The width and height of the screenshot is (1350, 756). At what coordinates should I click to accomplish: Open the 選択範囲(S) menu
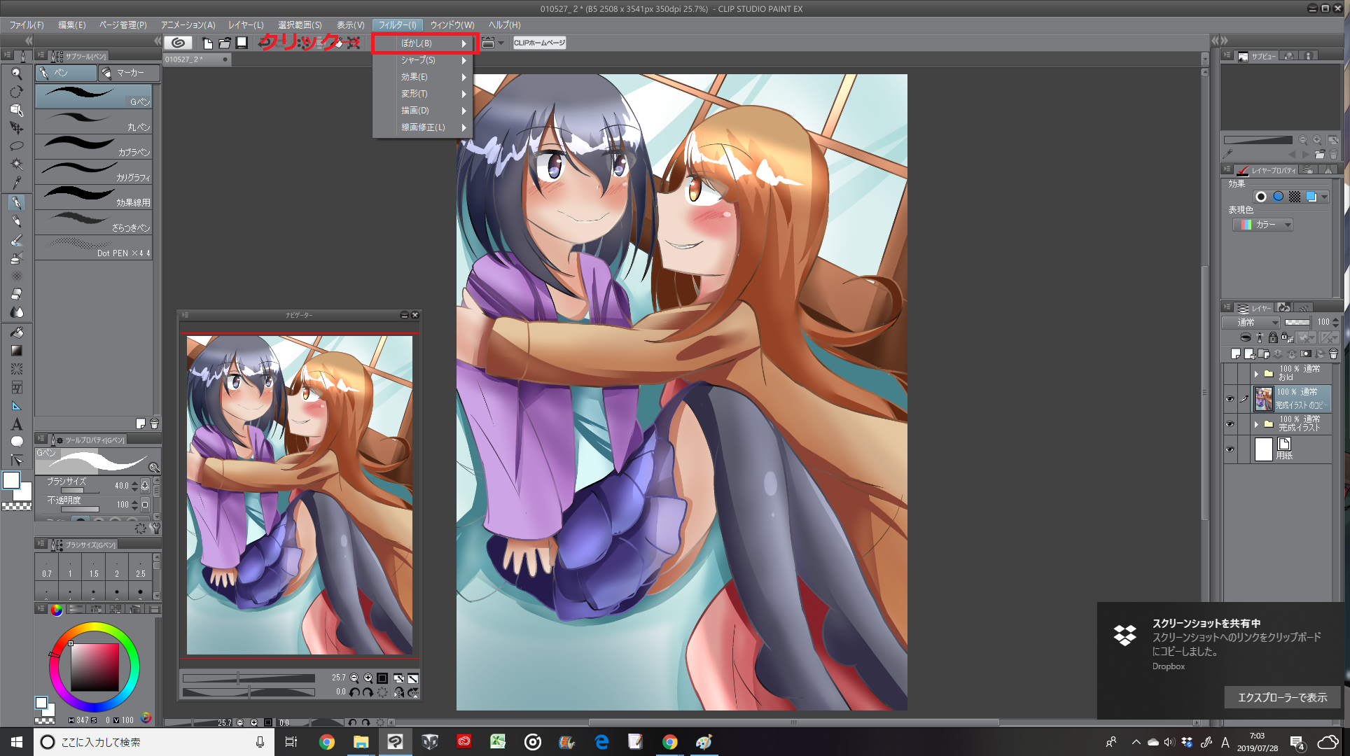(x=300, y=25)
